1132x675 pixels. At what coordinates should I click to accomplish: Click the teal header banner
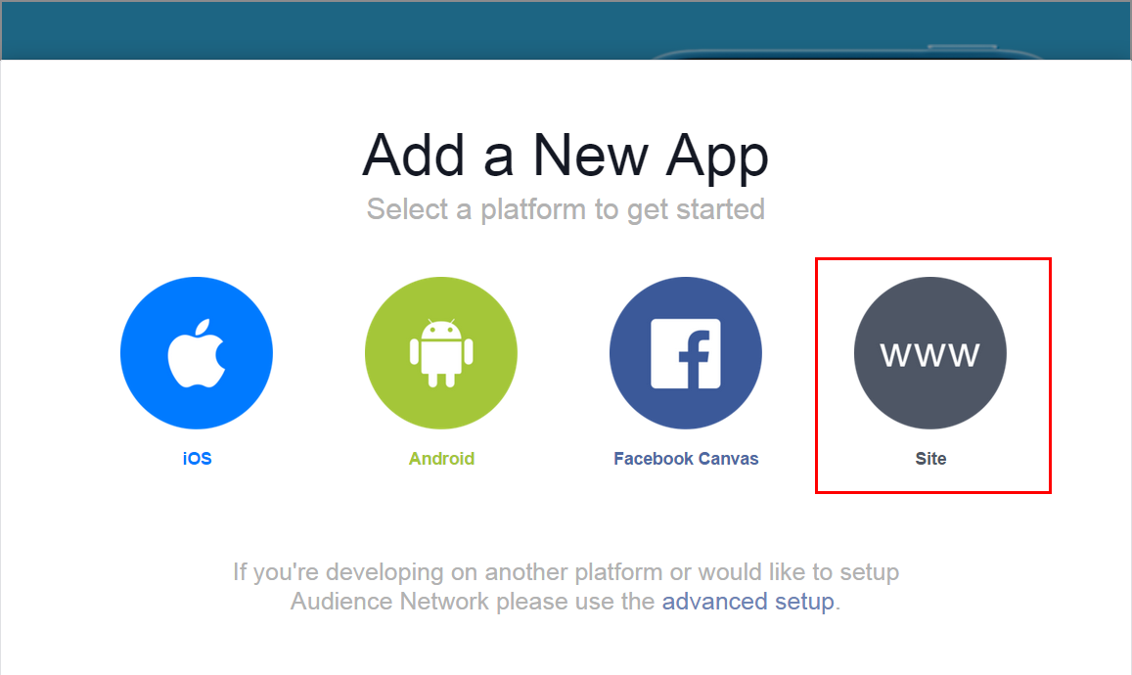click(566, 30)
